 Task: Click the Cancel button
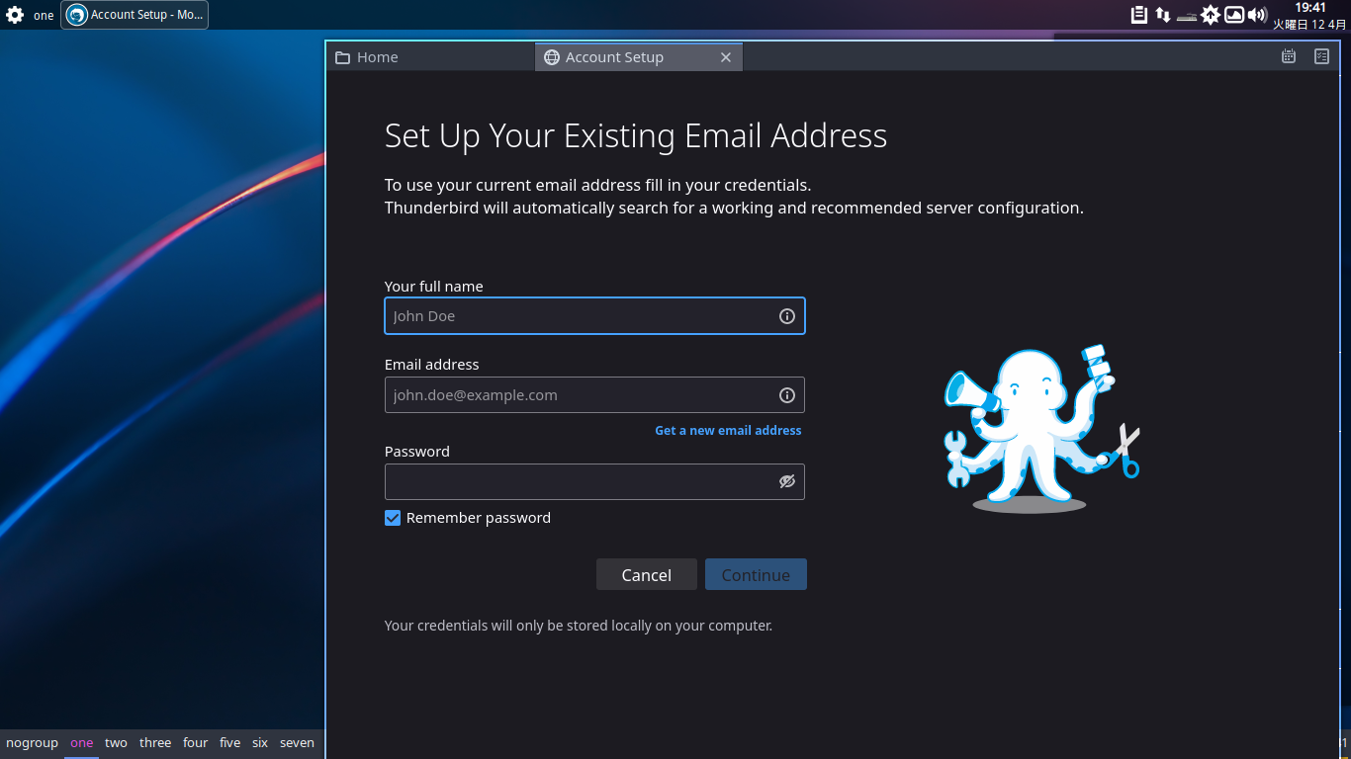pos(647,574)
